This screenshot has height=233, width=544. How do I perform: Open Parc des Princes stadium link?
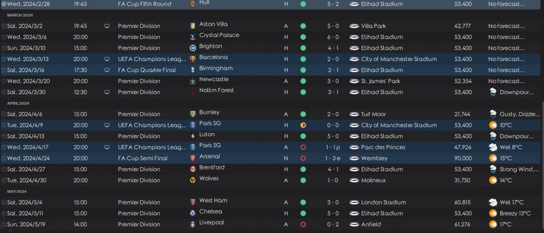(x=383, y=147)
